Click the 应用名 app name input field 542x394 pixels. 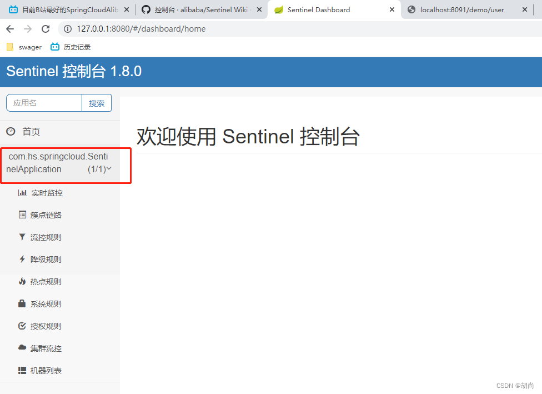(x=43, y=103)
